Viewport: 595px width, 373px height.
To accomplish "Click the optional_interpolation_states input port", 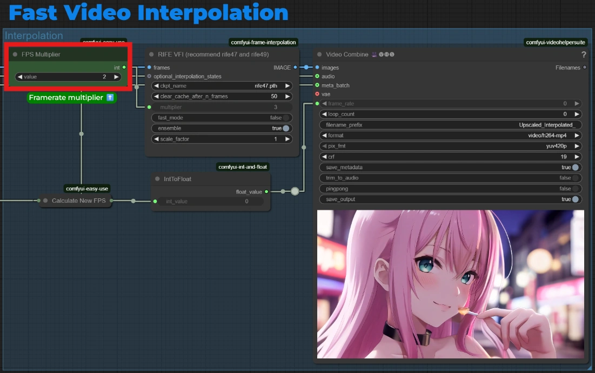I will tap(149, 76).
